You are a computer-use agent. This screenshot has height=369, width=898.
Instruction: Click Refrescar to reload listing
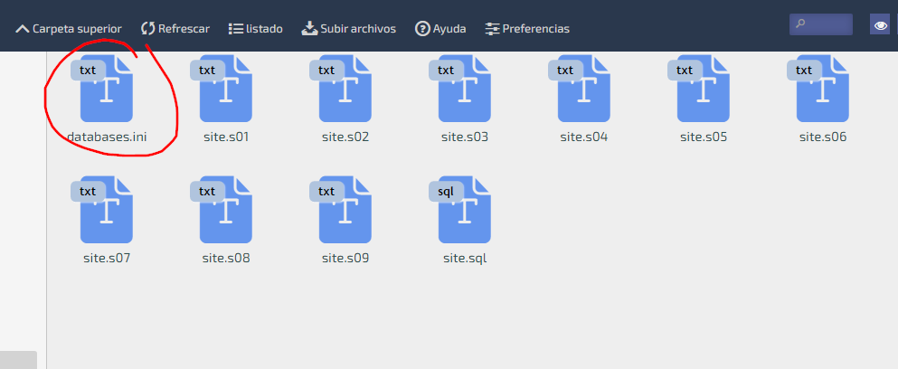point(175,29)
